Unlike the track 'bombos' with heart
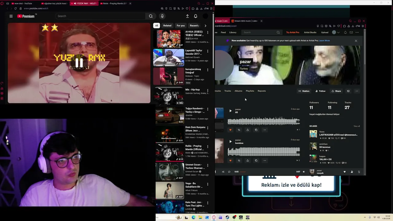Image resolution: width=393 pixels, height=221 pixels. tap(230, 161)
